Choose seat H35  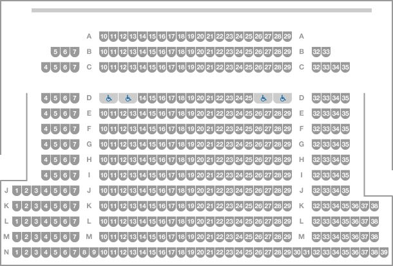coord(345,160)
